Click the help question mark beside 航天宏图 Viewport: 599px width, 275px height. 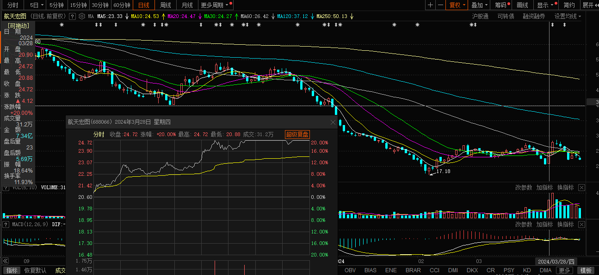coord(72,16)
